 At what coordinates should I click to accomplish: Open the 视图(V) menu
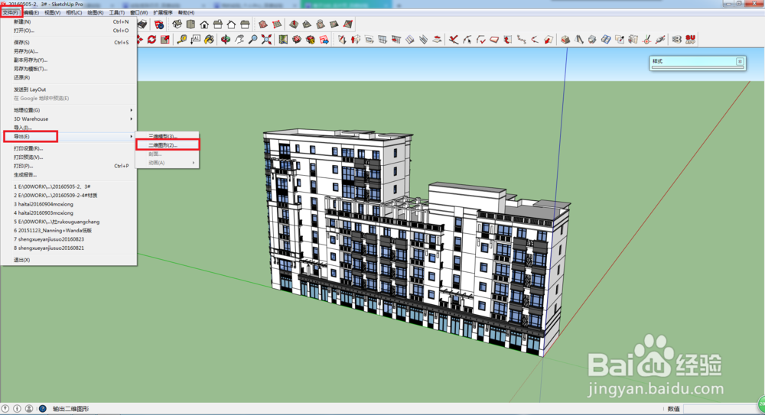52,13
